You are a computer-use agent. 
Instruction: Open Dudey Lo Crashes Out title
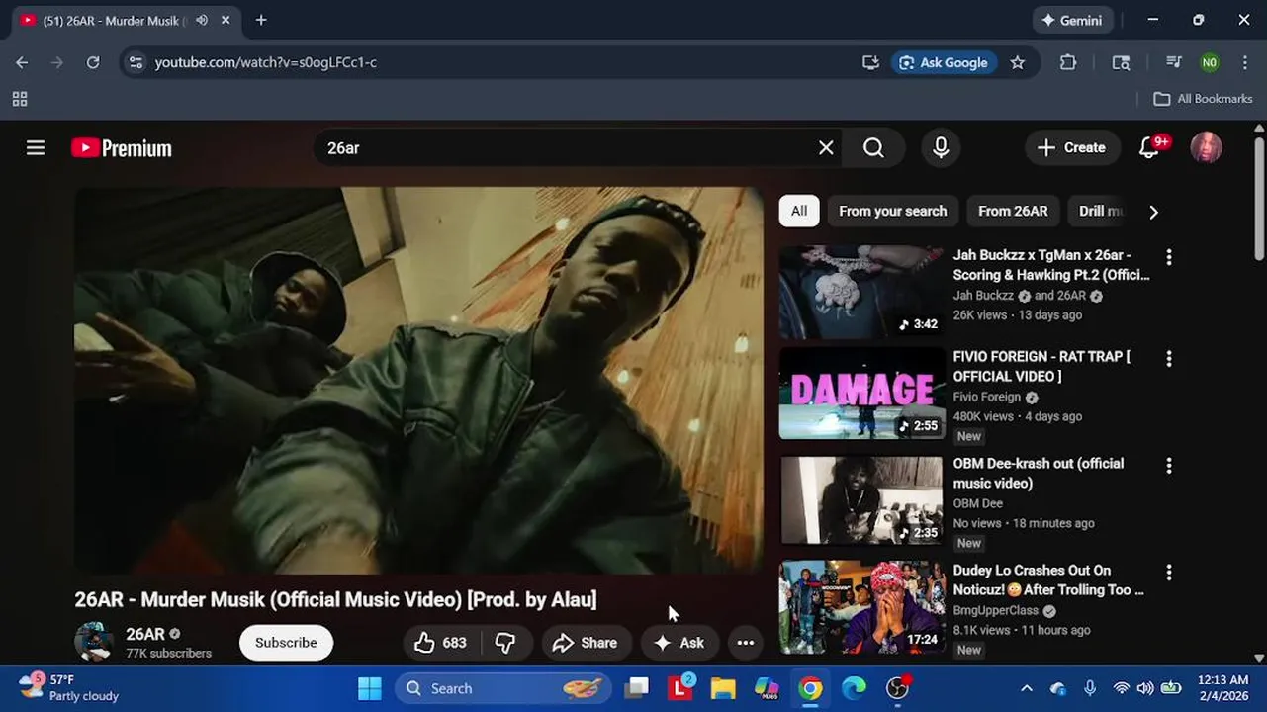point(1048,580)
